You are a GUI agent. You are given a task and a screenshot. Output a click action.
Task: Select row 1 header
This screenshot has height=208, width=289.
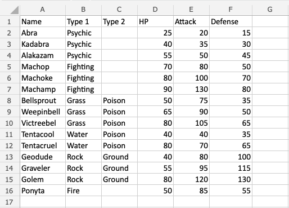point(10,21)
